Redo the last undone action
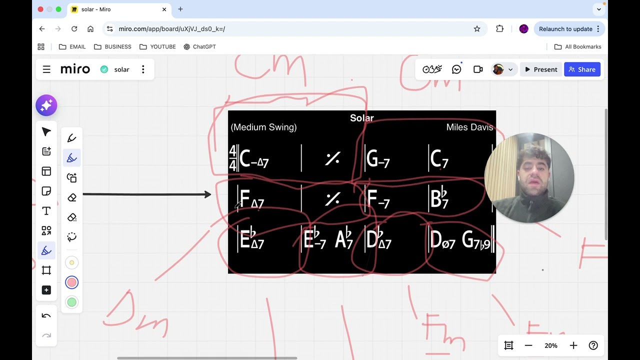The image size is (640, 360). click(x=46, y=335)
